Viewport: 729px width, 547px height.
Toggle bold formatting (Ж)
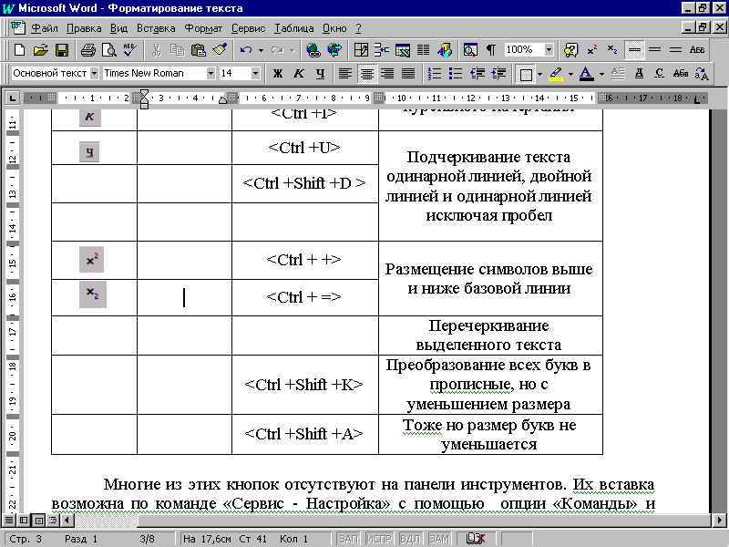[x=278, y=74]
